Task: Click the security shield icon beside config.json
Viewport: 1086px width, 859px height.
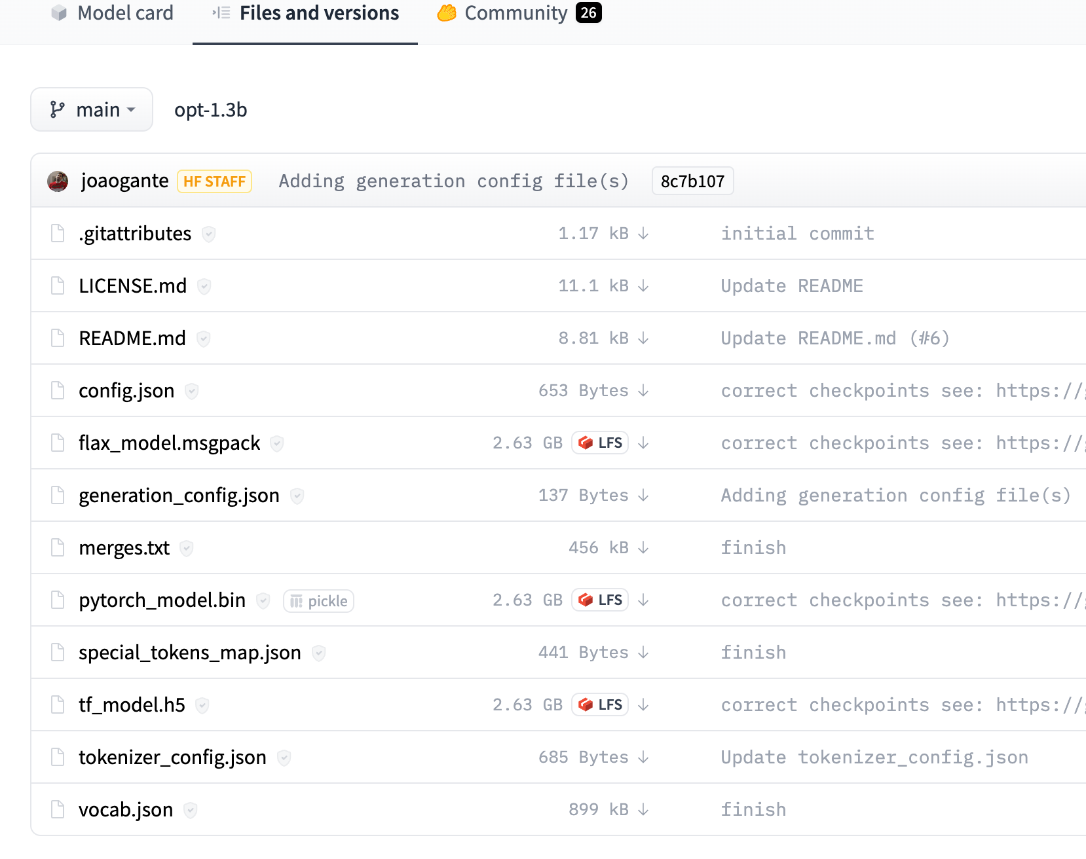Action: click(x=191, y=391)
